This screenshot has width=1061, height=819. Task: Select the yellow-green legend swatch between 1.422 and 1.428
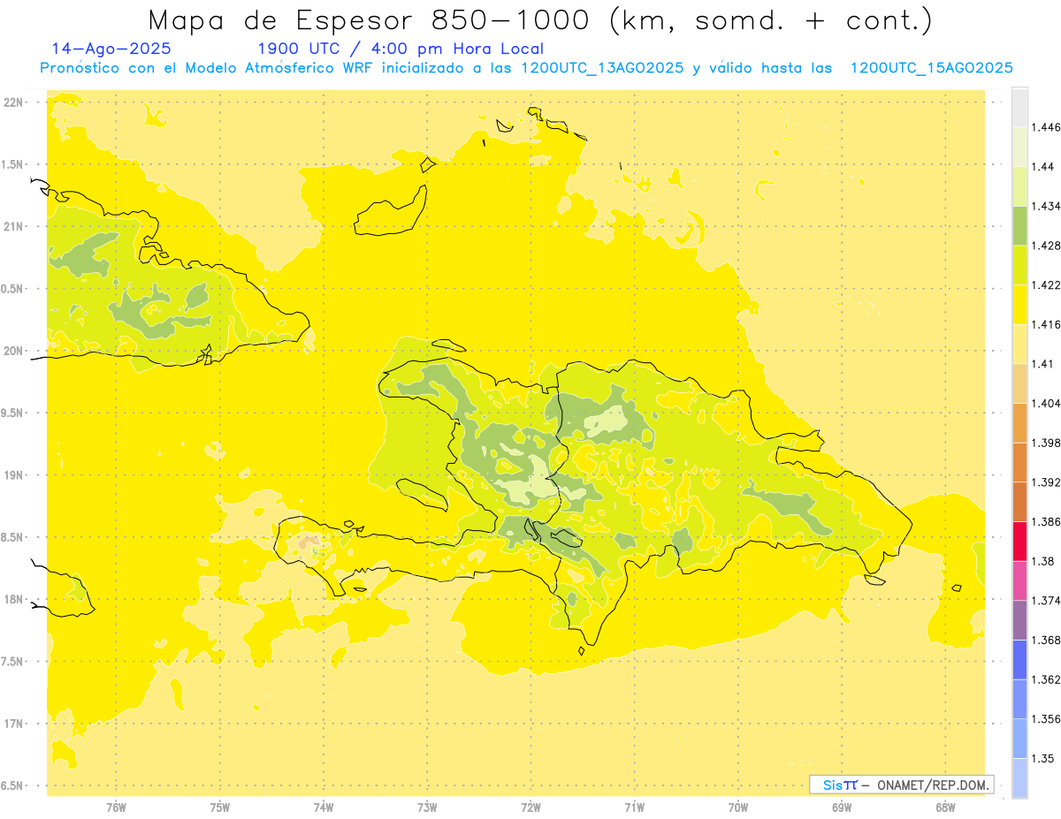tap(1019, 265)
